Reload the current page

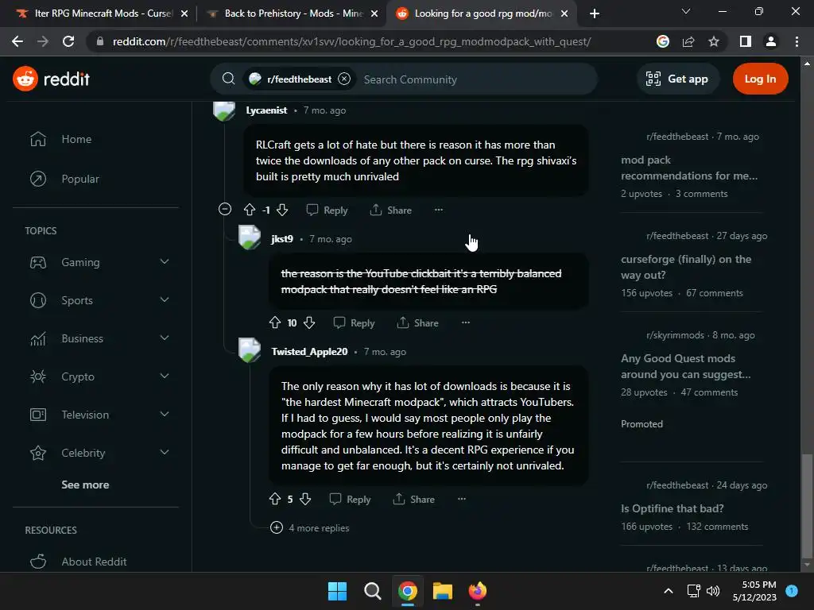point(68,41)
